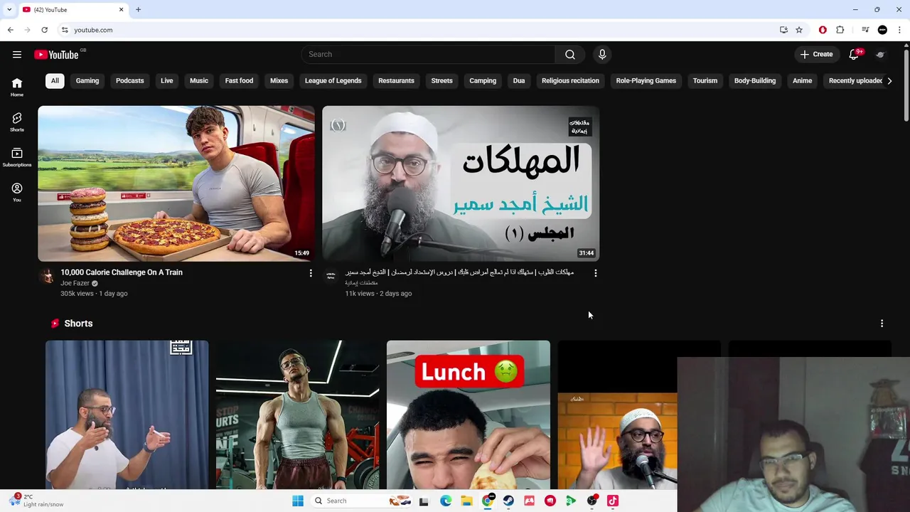The width and height of the screenshot is (910, 512).
Task: Select the All filter chip
Action: [x=55, y=81]
